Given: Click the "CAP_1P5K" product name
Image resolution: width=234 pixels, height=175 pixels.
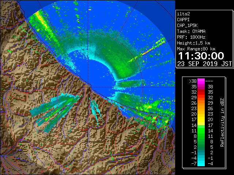Looking at the screenshot, I should [187, 26].
